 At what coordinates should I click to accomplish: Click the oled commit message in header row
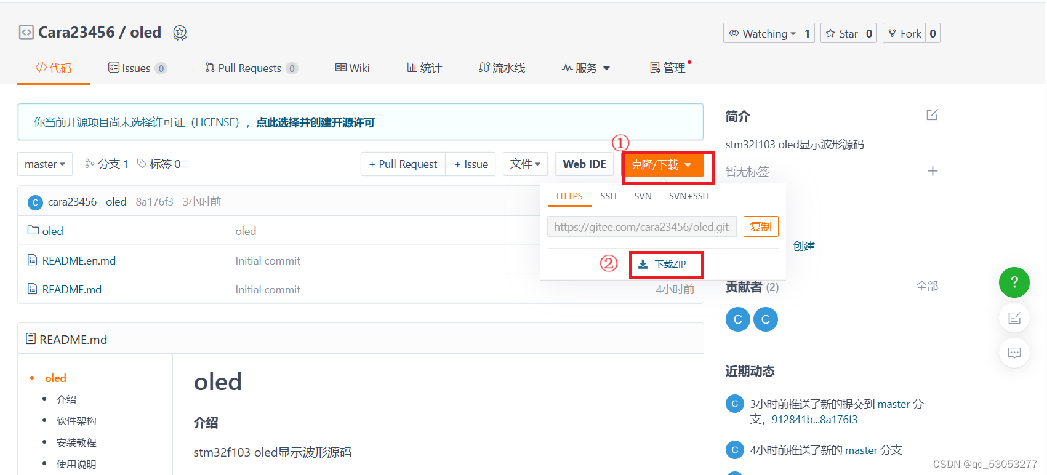coord(116,202)
